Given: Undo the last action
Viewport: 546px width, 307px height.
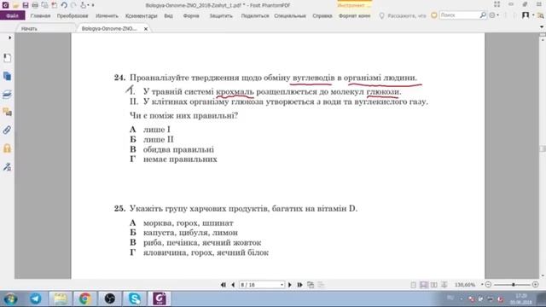Looking at the screenshot, I should pos(64,5).
